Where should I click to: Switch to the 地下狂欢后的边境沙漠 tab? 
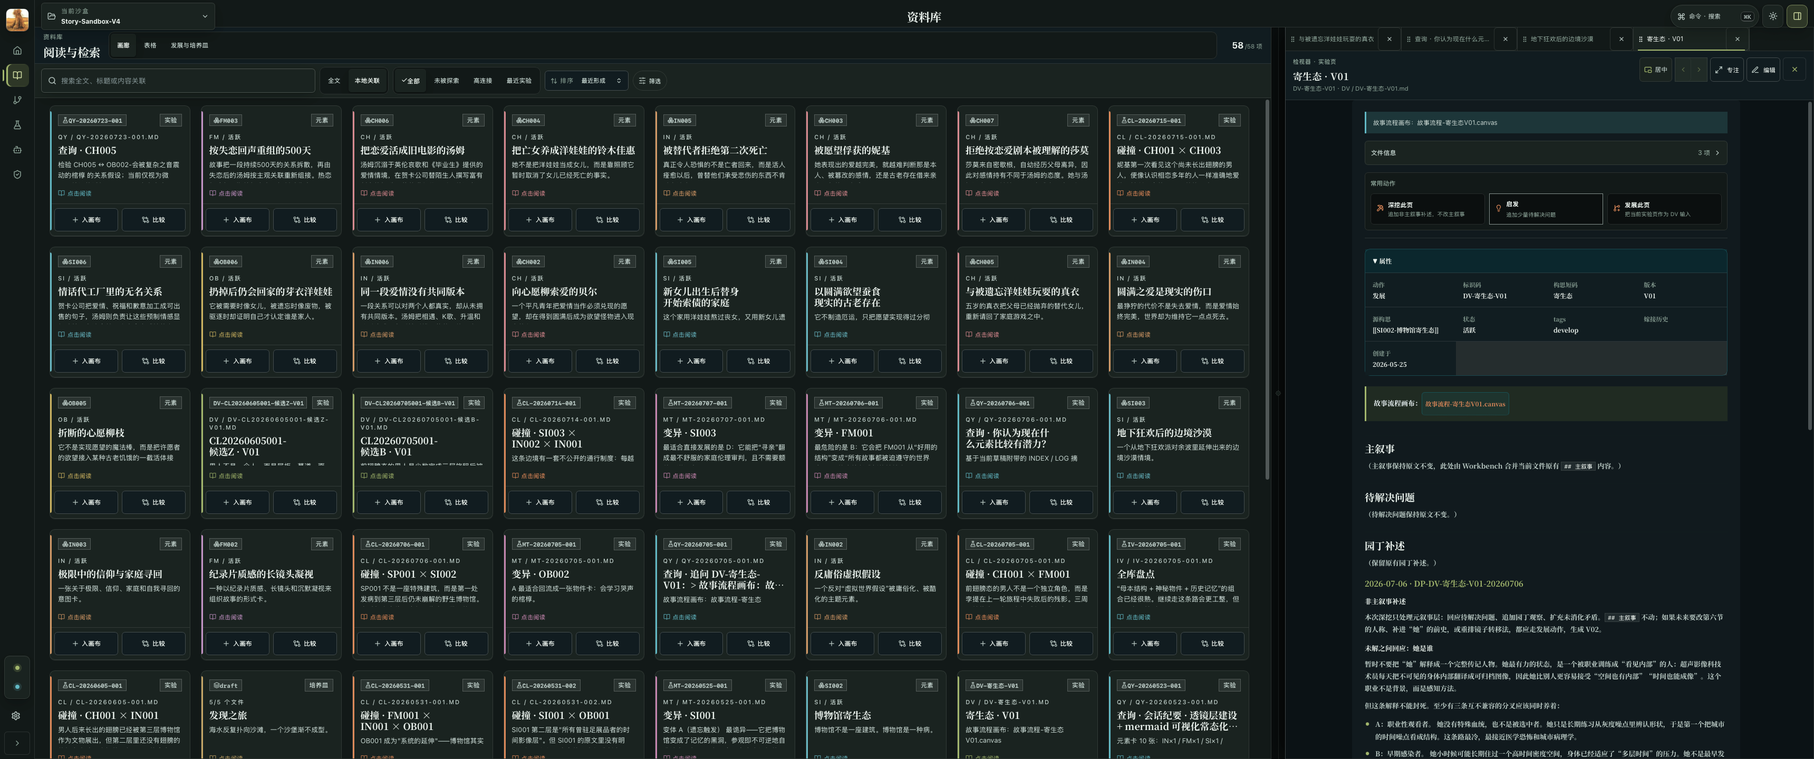[x=1561, y=38]
